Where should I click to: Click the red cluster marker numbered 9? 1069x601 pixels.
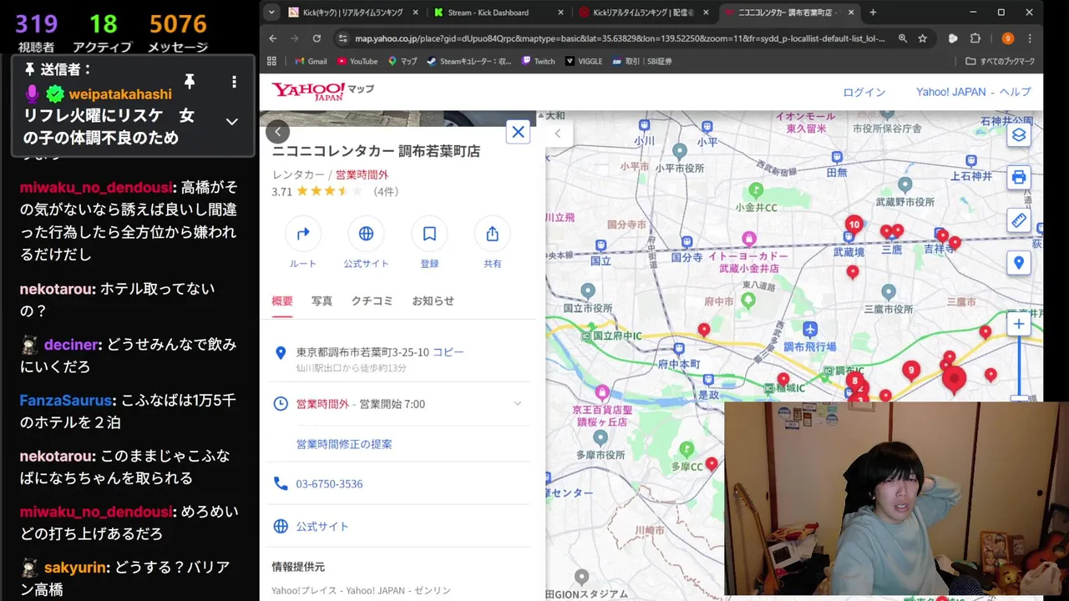tap(911, 370)
